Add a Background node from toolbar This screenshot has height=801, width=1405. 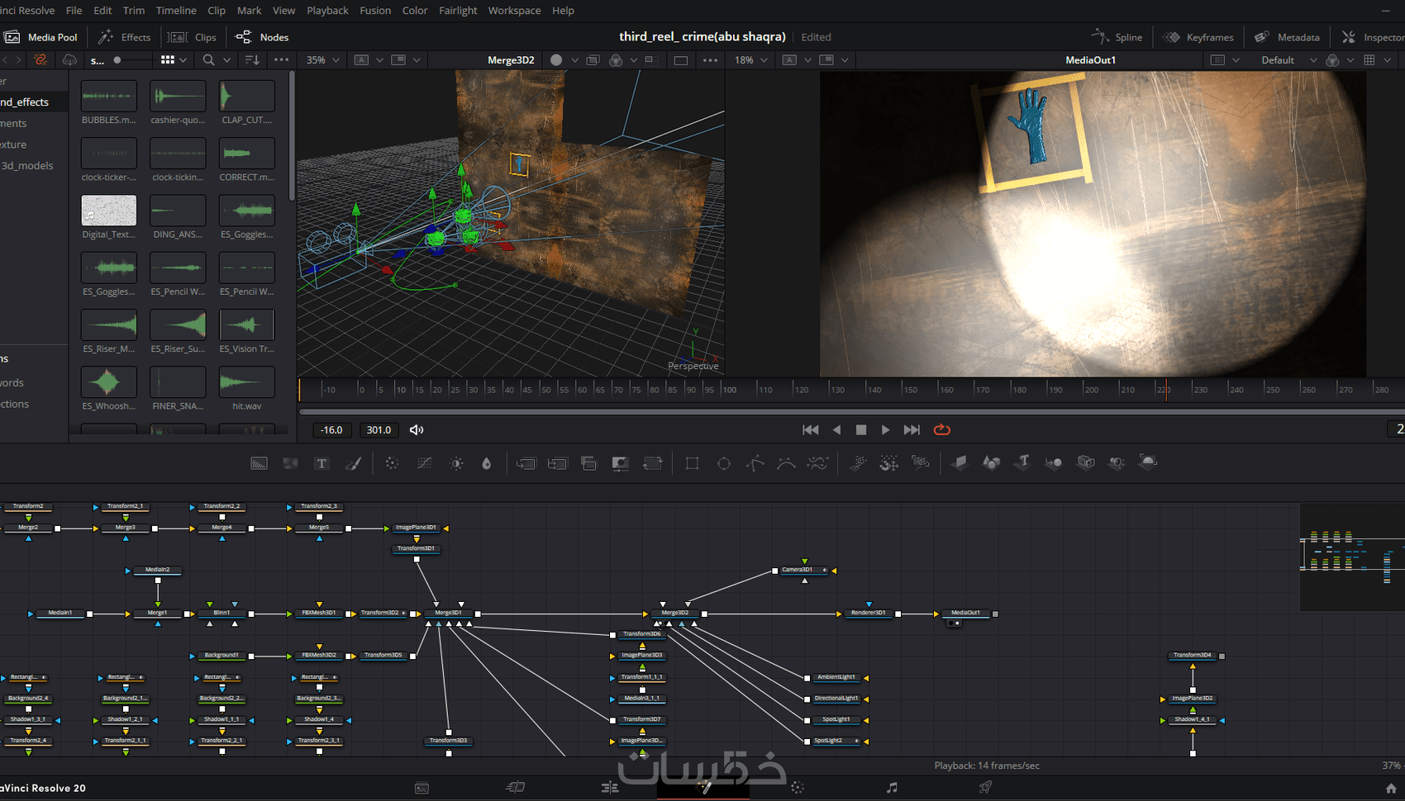[259, 463]
